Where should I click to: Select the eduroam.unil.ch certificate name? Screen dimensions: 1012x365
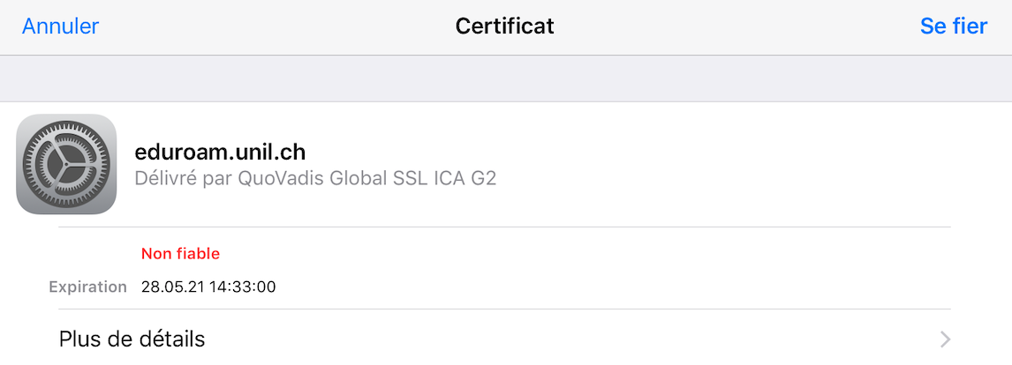pyautogui.click(x=220, y=152)
